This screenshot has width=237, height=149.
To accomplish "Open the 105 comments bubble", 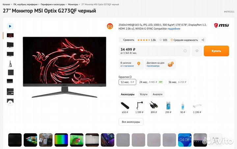I will pos(163,40).
